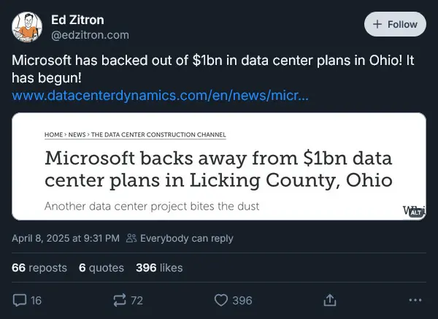Click the Ed Zitron display name
Screen dimensions: 438x319
tap(79, 19)
